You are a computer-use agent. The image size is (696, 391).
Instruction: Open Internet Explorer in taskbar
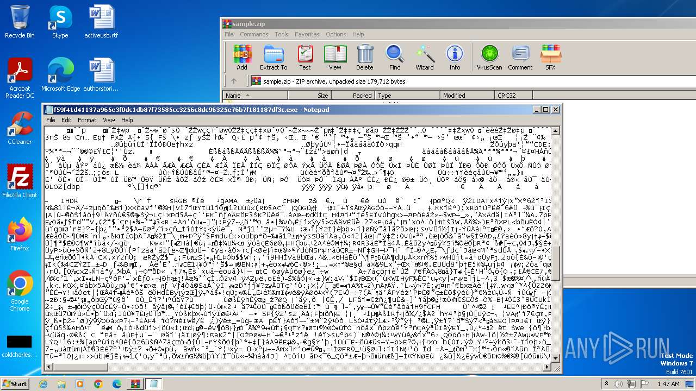(43, 384)
